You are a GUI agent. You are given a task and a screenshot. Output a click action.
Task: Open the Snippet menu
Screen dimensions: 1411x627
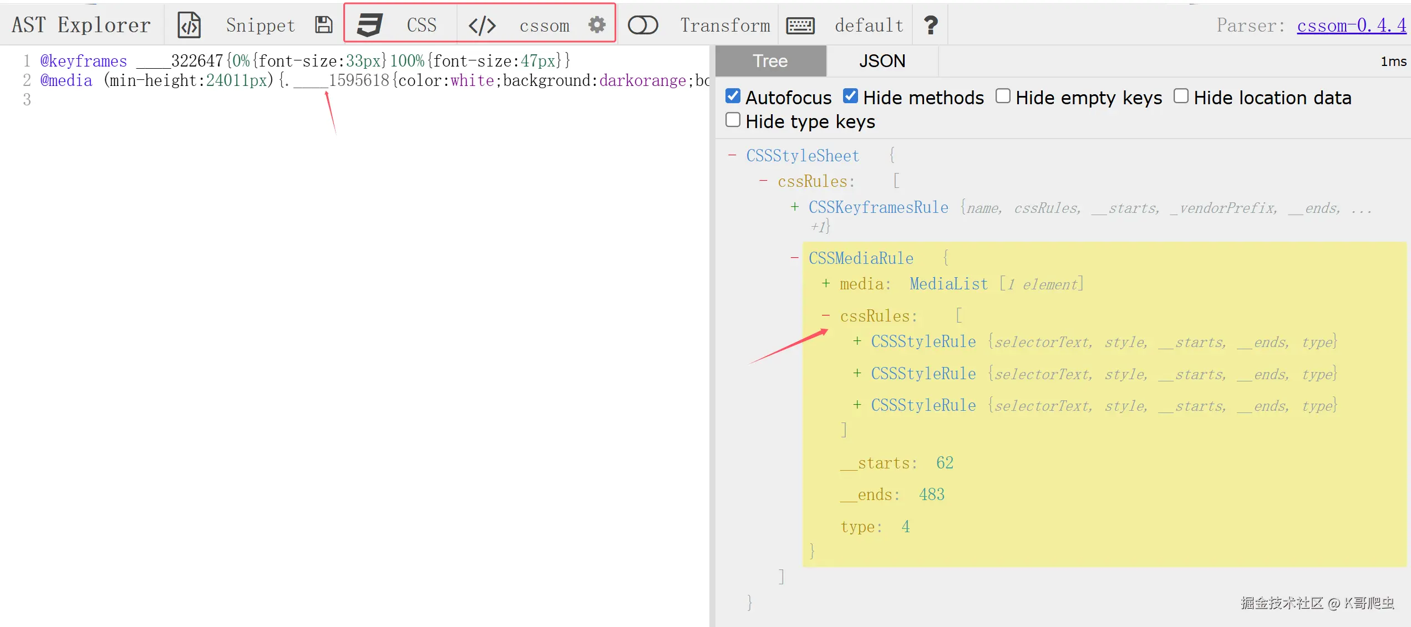point(260,26)
